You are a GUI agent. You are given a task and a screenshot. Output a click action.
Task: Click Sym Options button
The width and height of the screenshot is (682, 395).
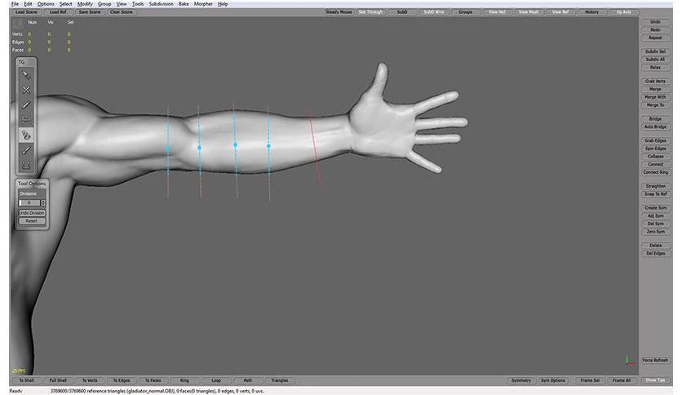click(x=553, y=380)
